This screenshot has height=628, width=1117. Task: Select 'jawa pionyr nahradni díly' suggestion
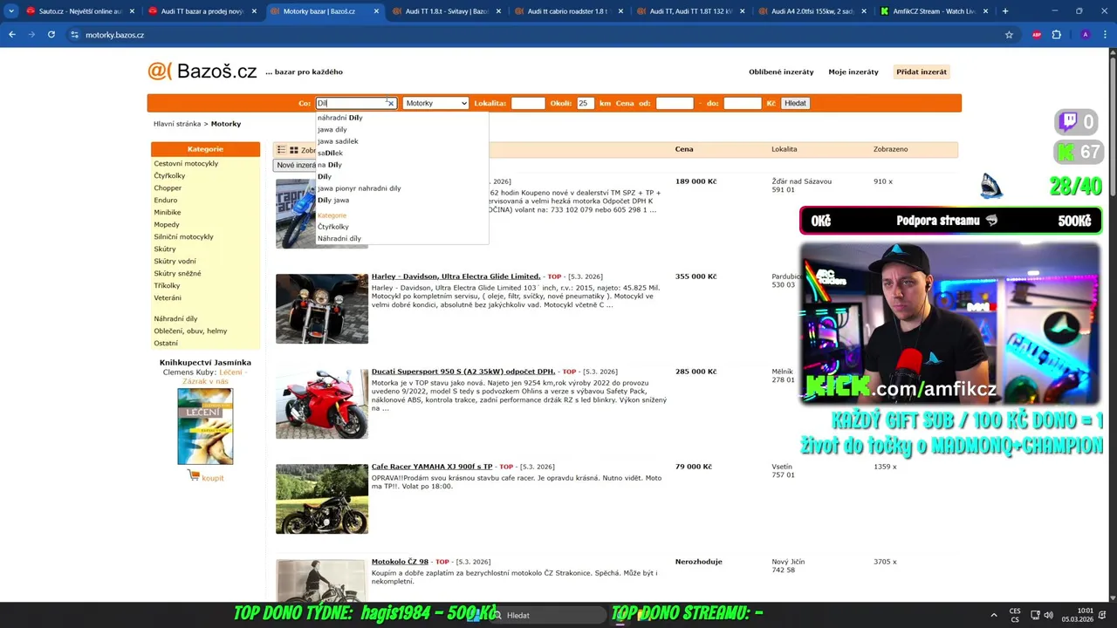point(360,188)
